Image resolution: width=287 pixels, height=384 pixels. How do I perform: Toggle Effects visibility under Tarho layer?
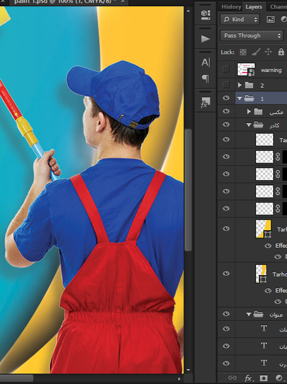tap(268, 291)
